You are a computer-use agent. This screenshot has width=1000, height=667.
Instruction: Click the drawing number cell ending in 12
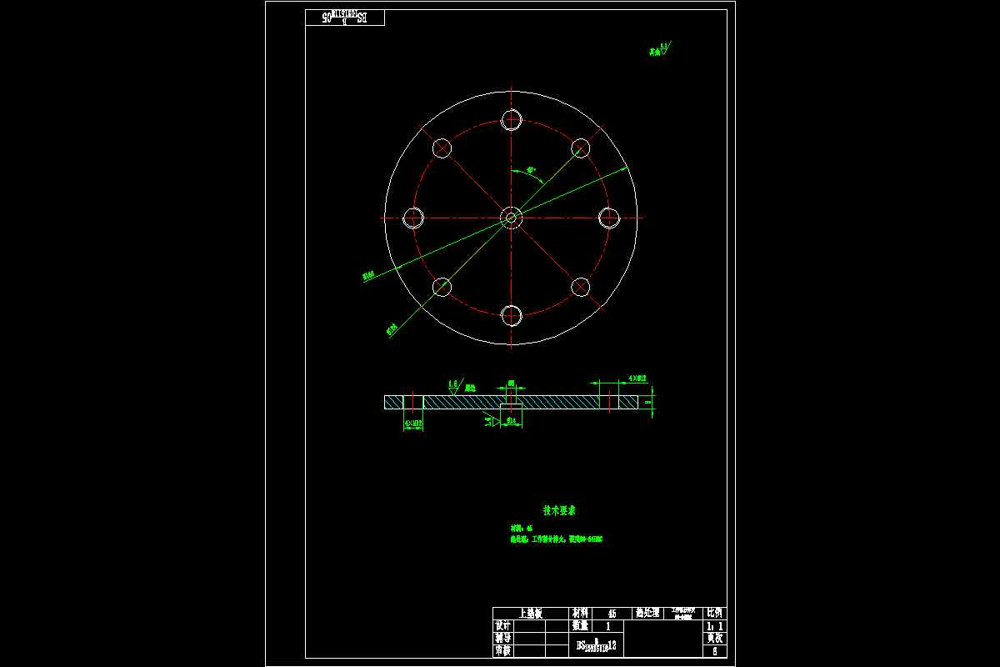tap(597, 645)
